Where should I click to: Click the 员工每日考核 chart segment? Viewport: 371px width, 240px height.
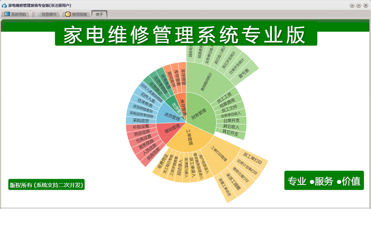(x=168, y=164)
